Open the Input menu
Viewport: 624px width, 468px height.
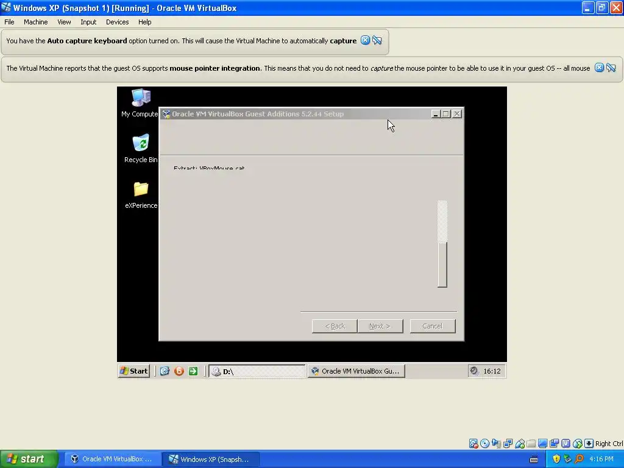coord(88,22)
